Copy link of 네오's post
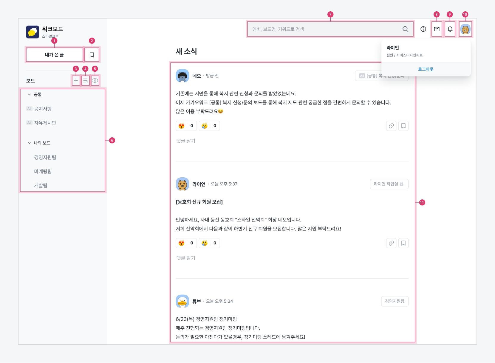The width and height of the screenshot is (495, 363). pyautogui.click(x=391, y=126)
